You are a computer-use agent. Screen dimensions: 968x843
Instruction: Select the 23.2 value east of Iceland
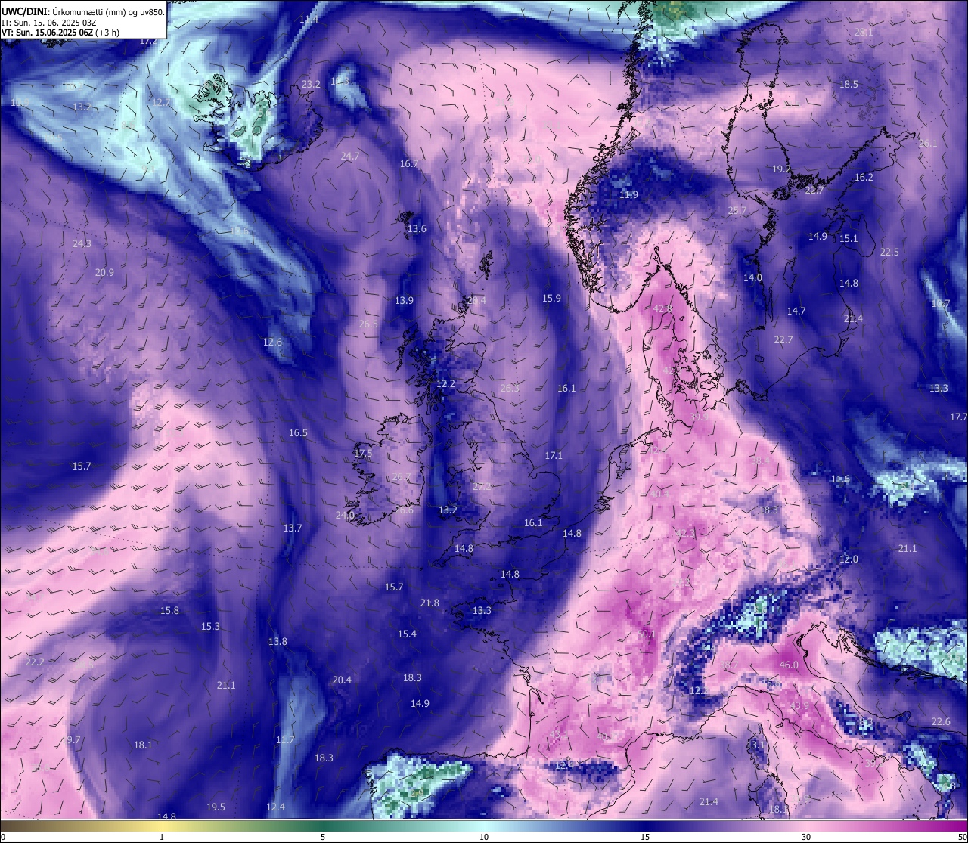coord(311,84)
